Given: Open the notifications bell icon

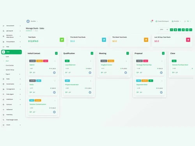Looking at the screenshot, I should point(152,21).
